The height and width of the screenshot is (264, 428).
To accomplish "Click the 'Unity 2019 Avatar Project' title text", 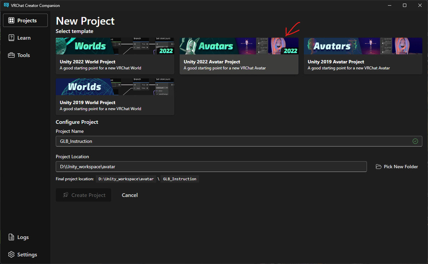I will (x=336, y=62).
